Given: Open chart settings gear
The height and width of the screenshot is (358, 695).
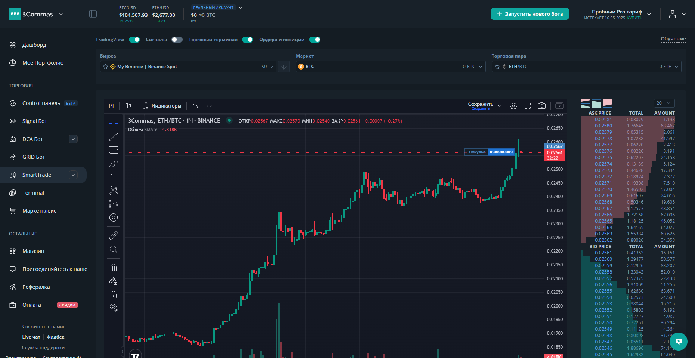Looking at the screenshot, I should tap(514, 106).
